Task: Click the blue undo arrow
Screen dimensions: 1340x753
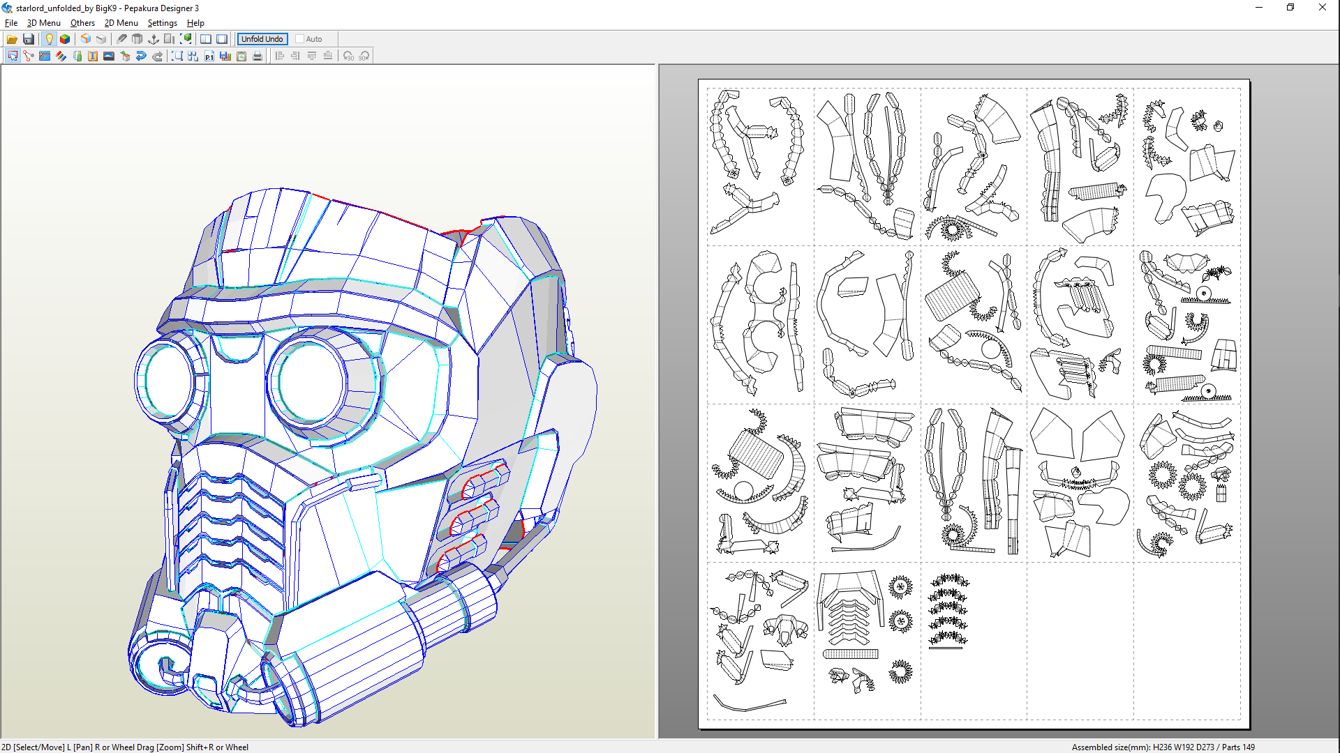Action: (x=141, y=56)
